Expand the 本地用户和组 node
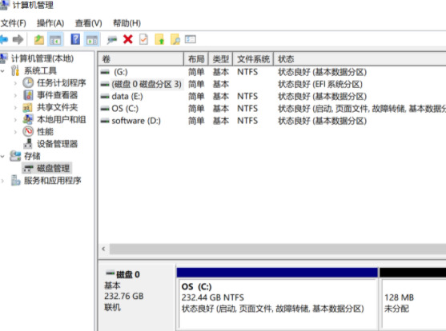This screenshot has width=446, height=331. tap(15, 120)
